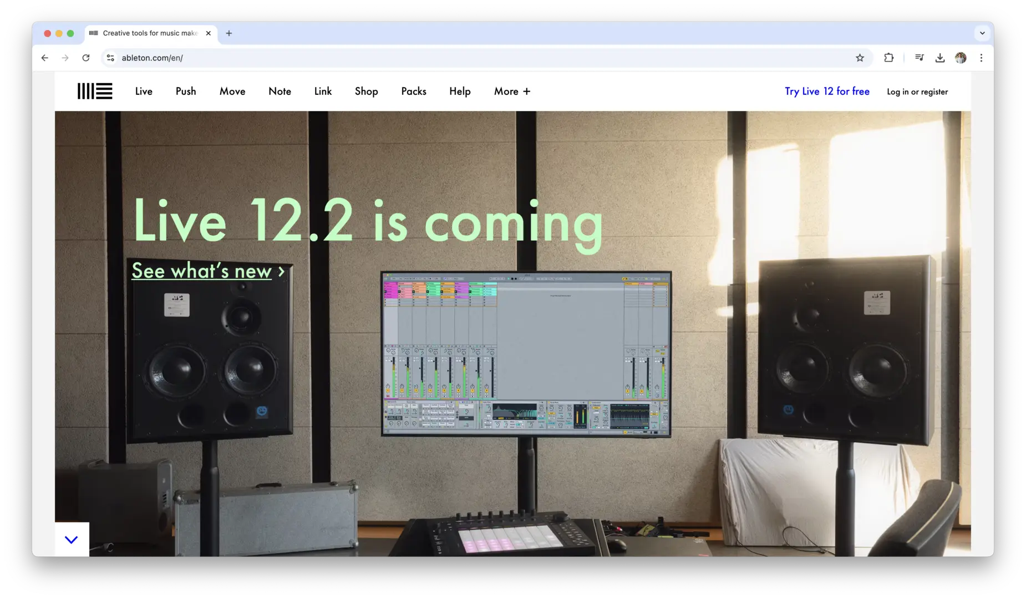
Task: Bookmark this page with the star
Action: [x=860, y=58]
